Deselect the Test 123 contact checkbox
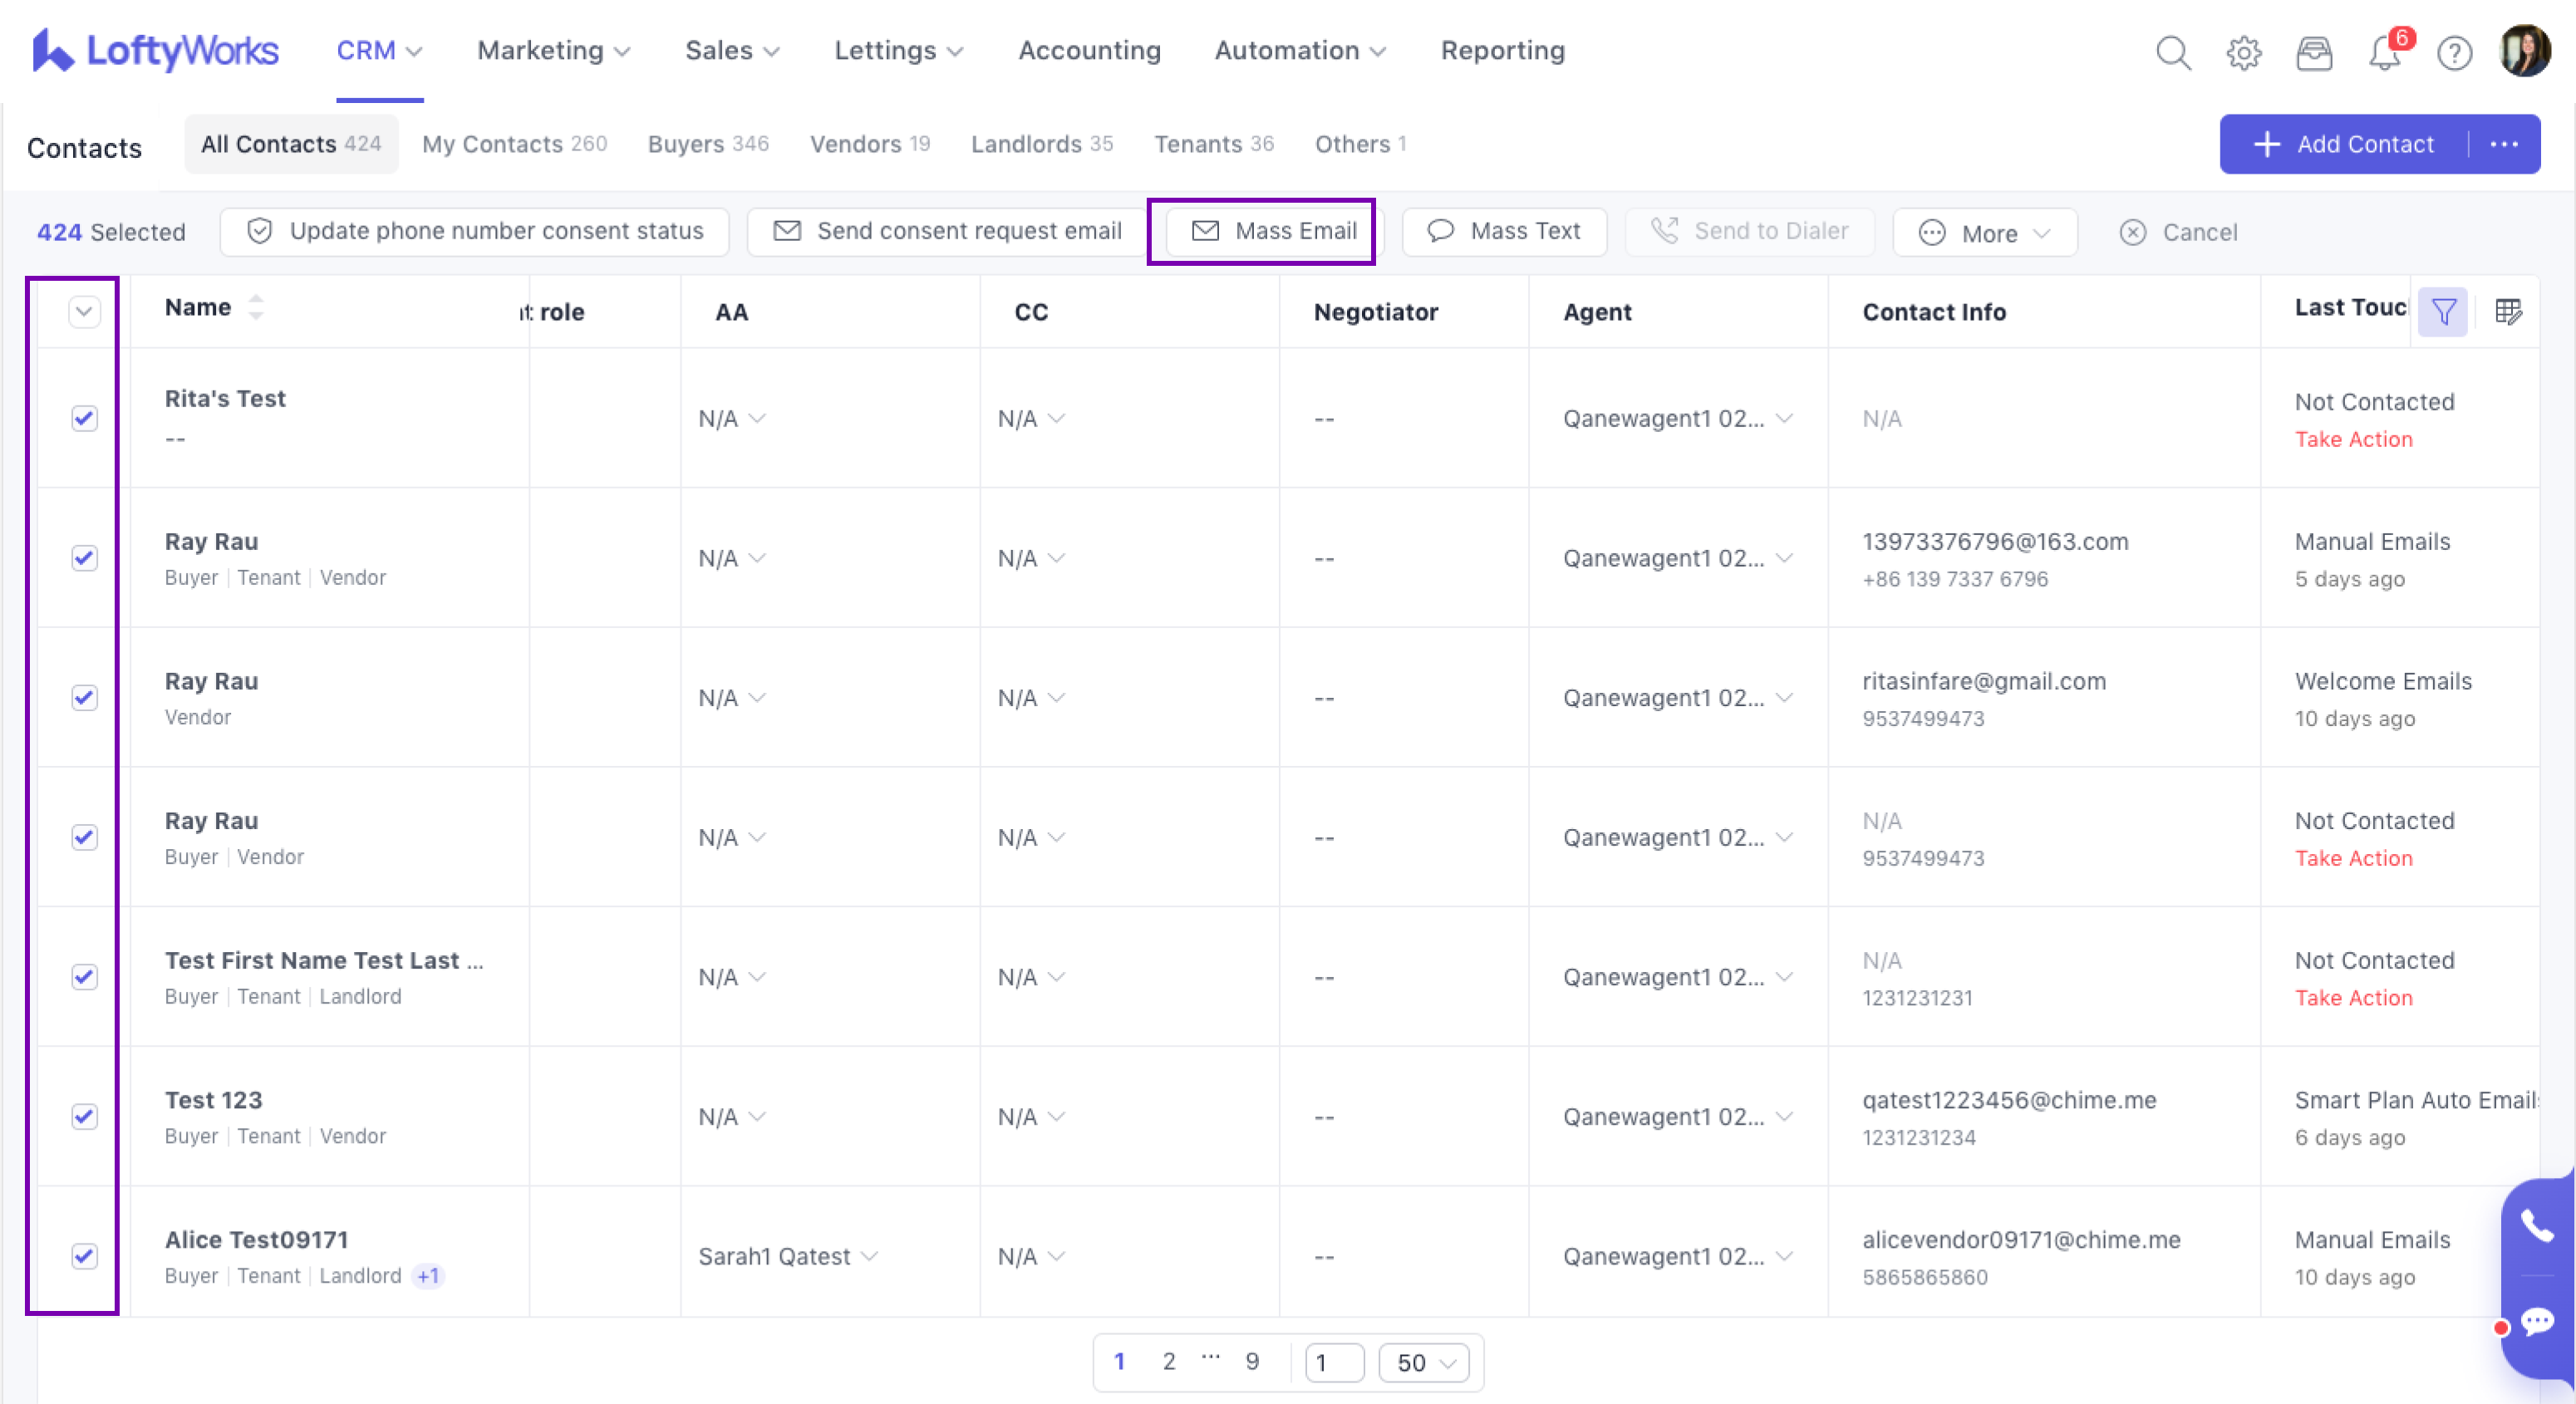The height and width of the screenshot is (1404, 2576). pos(85,1116)
